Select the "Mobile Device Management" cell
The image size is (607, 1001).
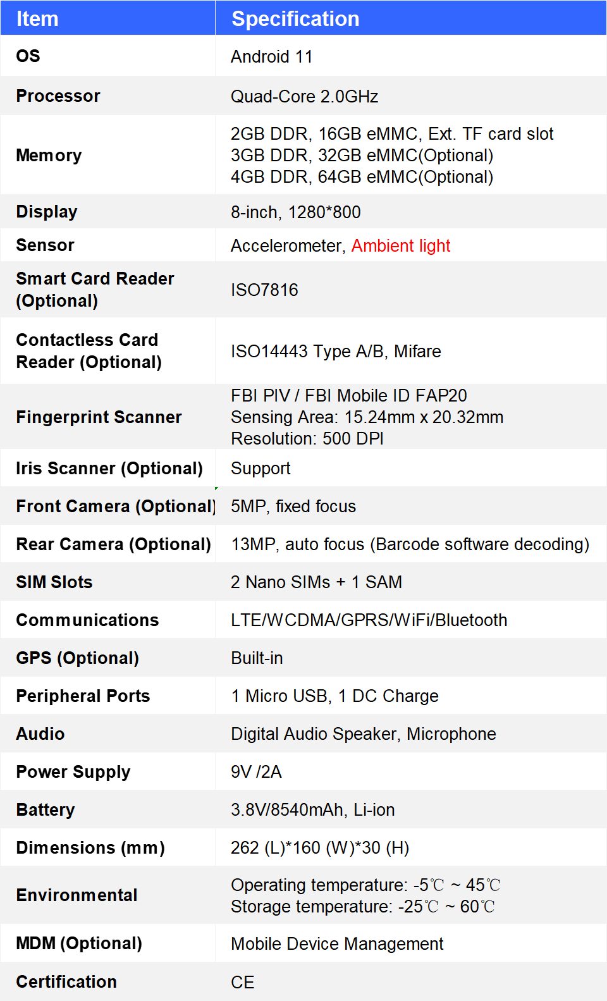coord(337,944)
